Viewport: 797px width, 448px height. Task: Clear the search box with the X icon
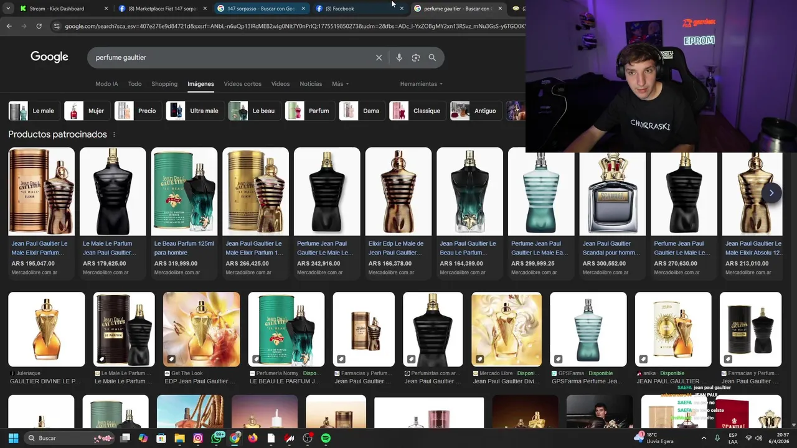coord(379,57)
